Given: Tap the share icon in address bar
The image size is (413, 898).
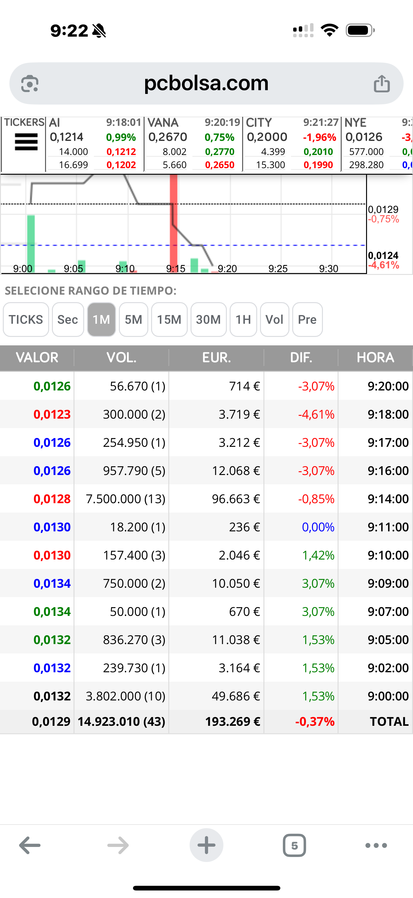Looking at the screenshot, I should click(x=382, y=84).
